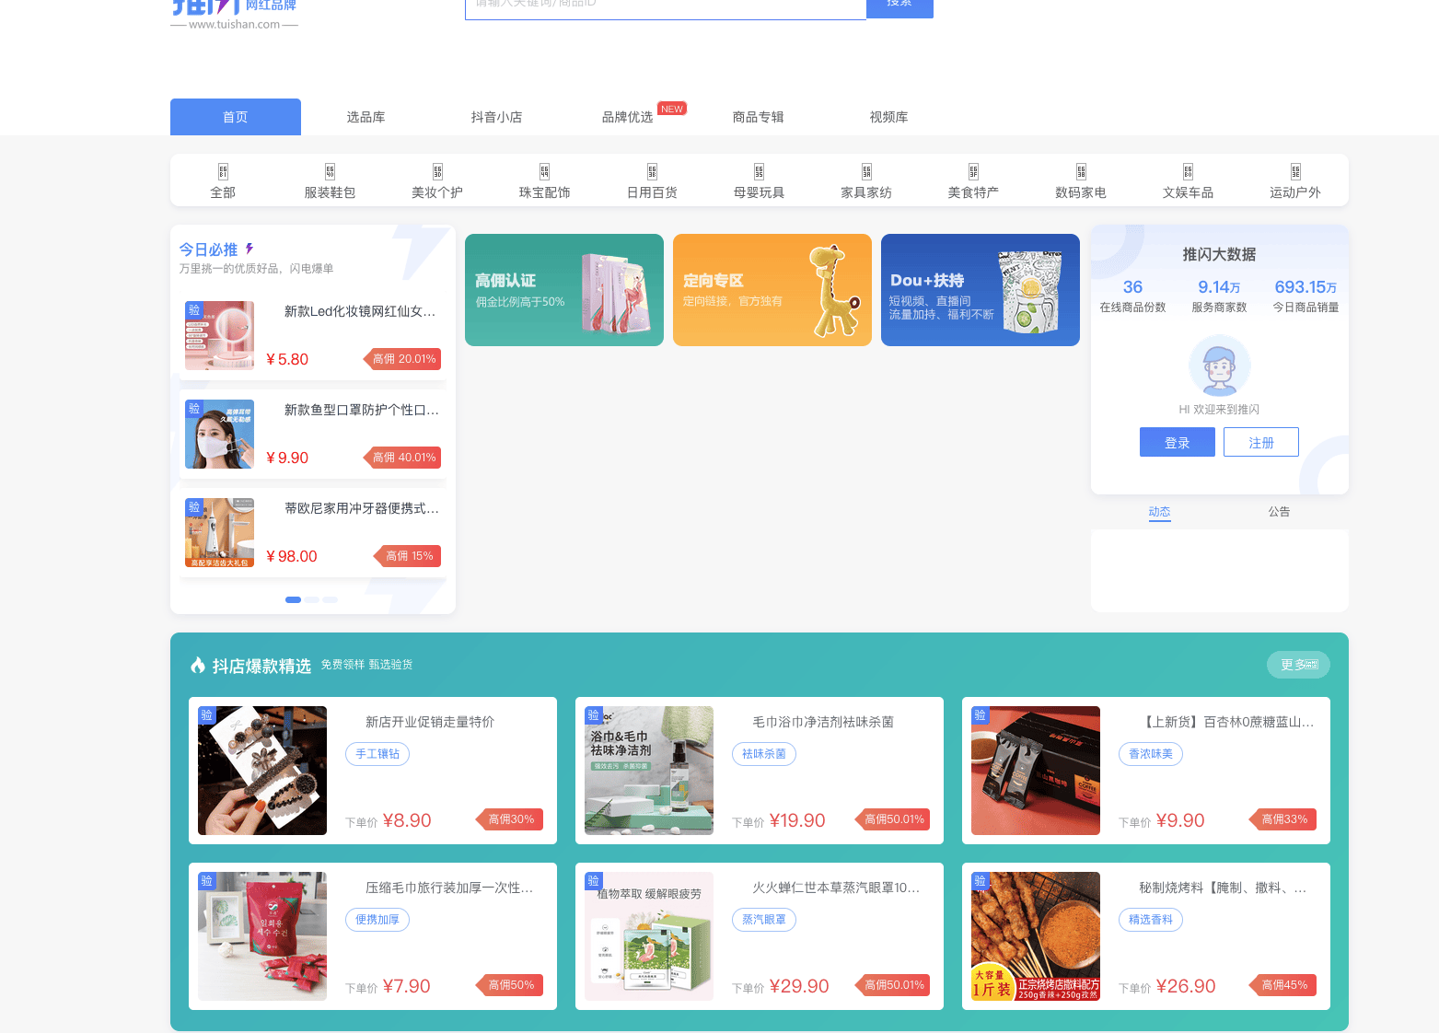
Task: Select the first carousel dot under 今日必推
Action: click(294, 599)
